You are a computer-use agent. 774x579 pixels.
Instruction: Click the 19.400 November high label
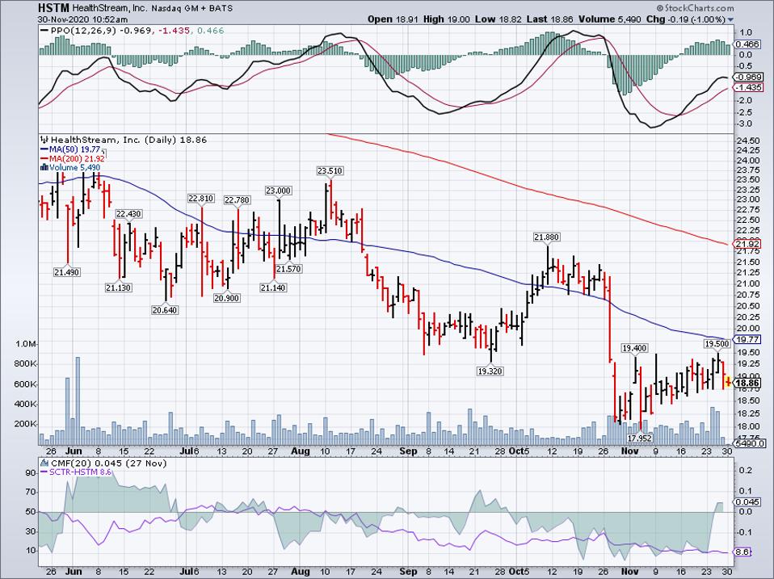tap(634, 348)
